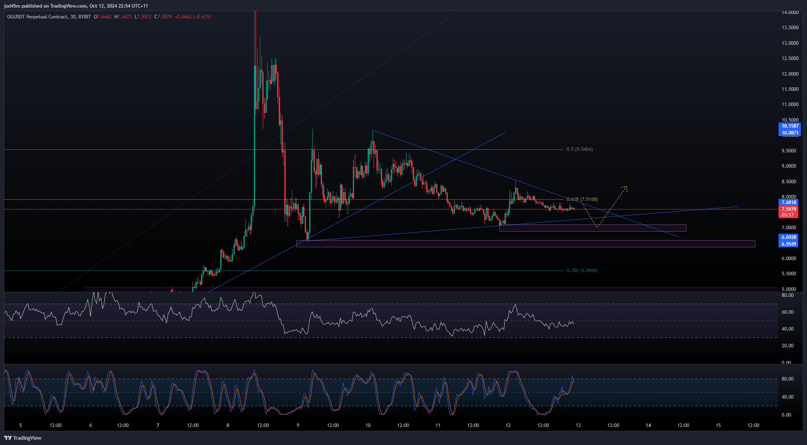The image size is (807, 445).
Task: Click the change value −0.0463 (−0.61%)
Action: pos(193,17)
